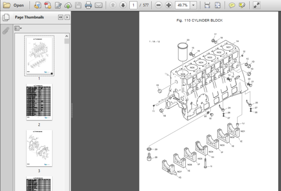Select page 2 thumbnail
281x191 pixels.
(x=39, y=102)
